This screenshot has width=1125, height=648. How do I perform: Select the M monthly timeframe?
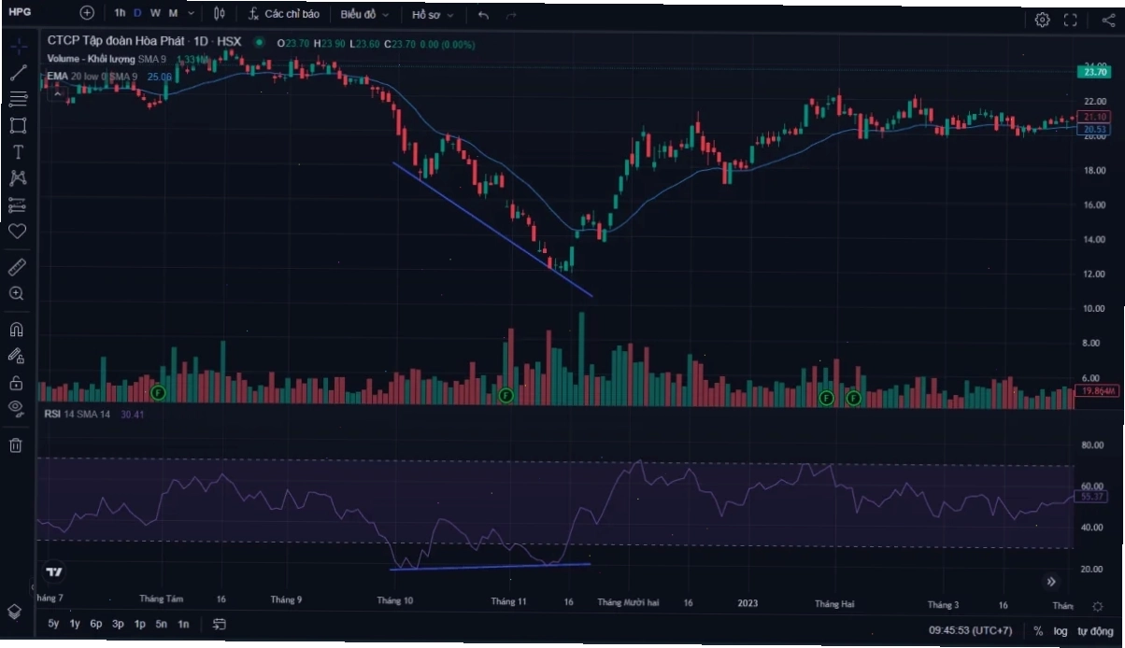click(173, 14)
